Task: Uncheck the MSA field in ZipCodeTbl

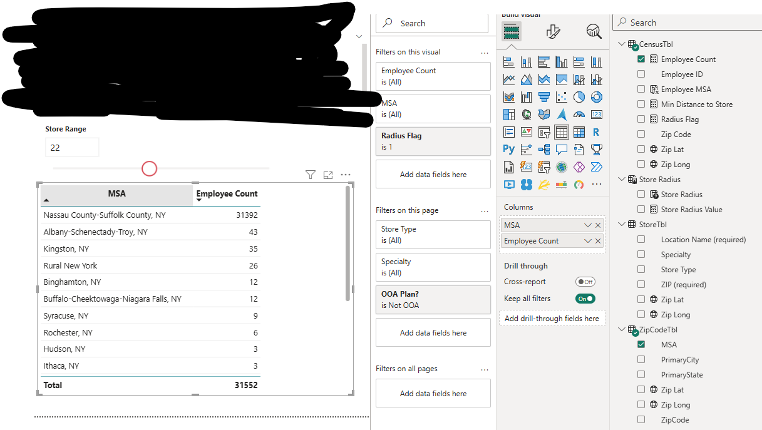Action: (641, 345)
